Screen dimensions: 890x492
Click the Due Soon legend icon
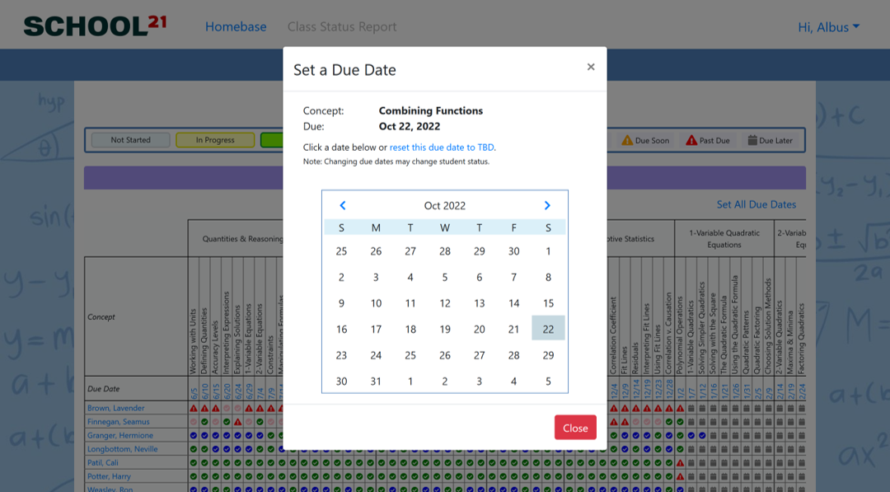point(627,140)
